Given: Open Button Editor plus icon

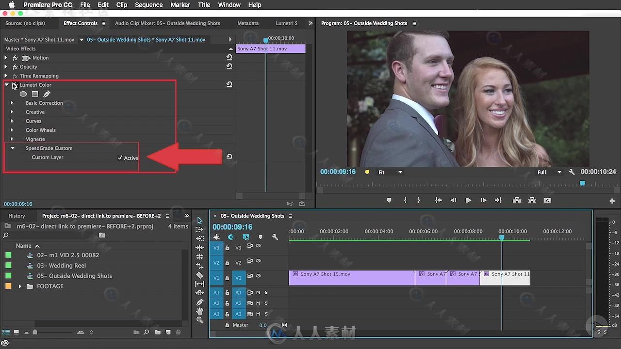Looking at the screenshot, I should point(612,201).
